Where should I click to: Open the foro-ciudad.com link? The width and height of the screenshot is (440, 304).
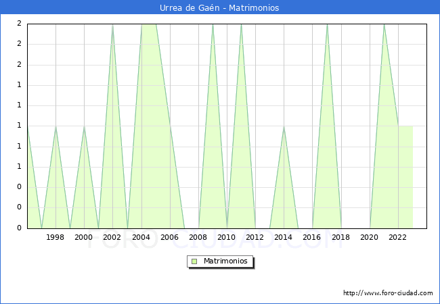pyautogui.click(x=388, y=293)
